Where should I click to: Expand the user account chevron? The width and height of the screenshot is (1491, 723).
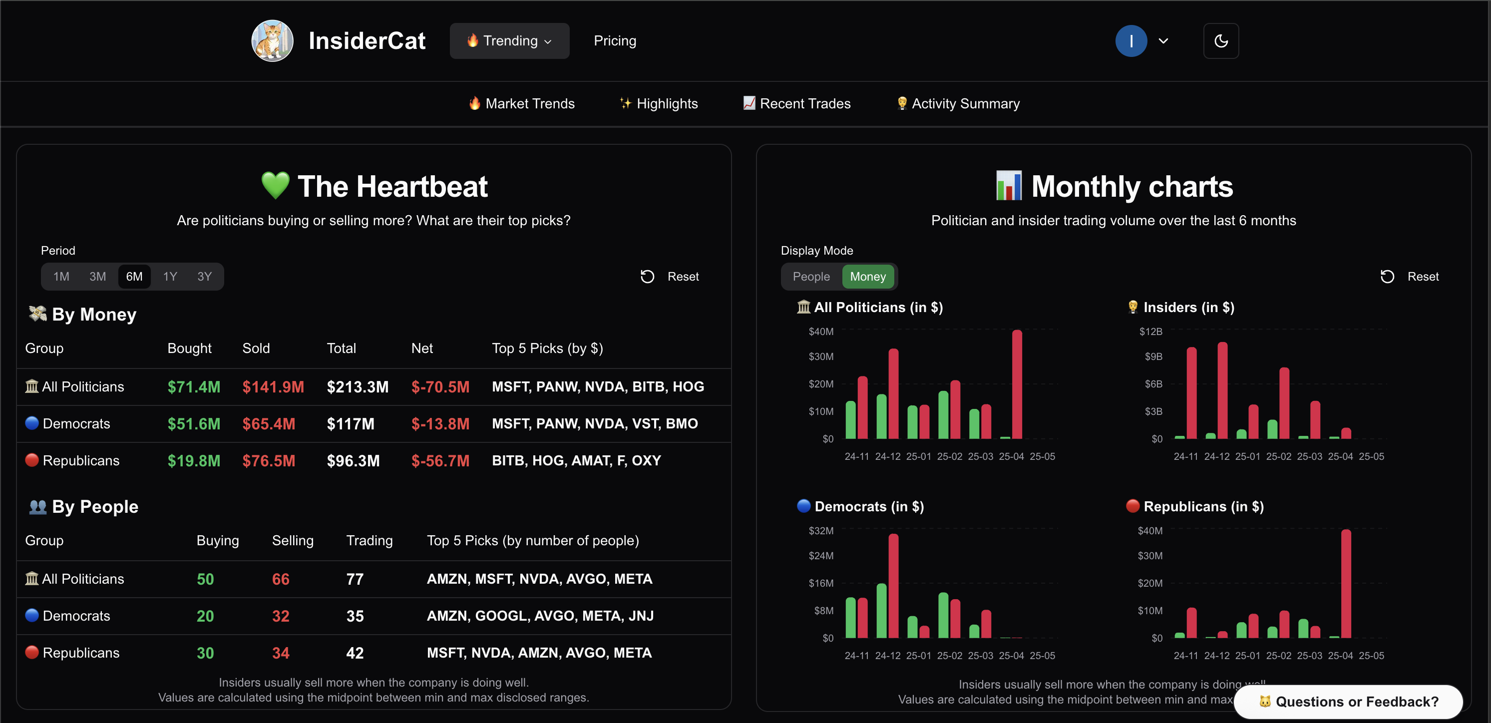tap(1163, 40)
